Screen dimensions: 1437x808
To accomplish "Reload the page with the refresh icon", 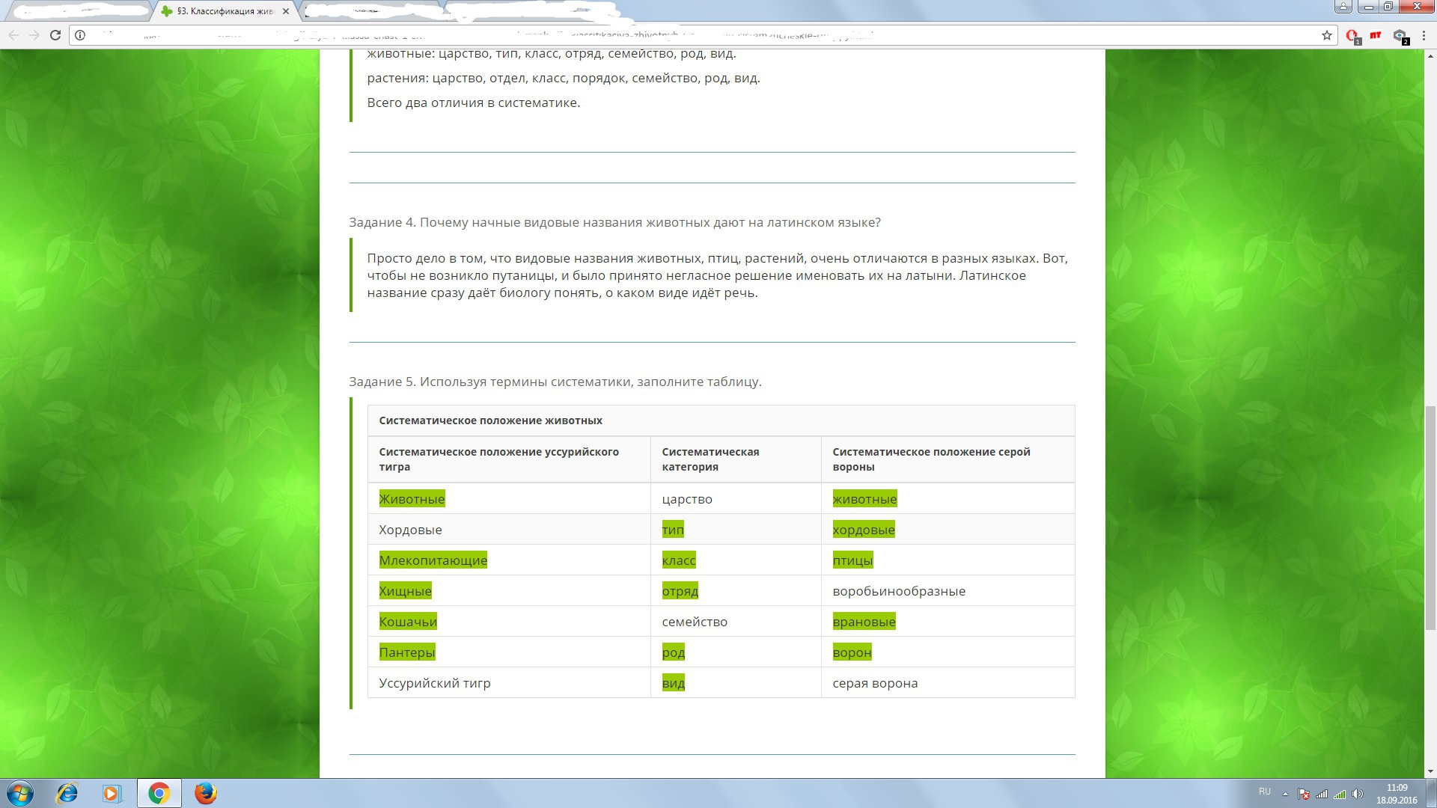I will tap(55, 35).
